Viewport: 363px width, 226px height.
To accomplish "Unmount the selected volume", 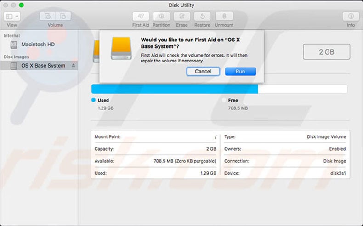I will (224, 17).
